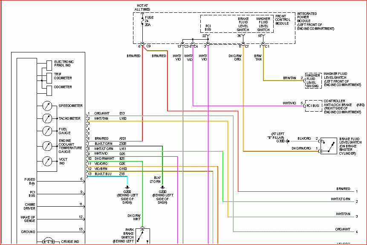Click 'WHT/LT GRN' label at right-edge output 2
Screen dimensions: 367x245
[341, 199]
